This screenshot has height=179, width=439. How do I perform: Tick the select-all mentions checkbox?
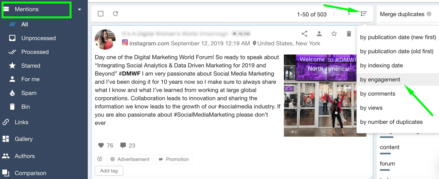click(100, 14)
